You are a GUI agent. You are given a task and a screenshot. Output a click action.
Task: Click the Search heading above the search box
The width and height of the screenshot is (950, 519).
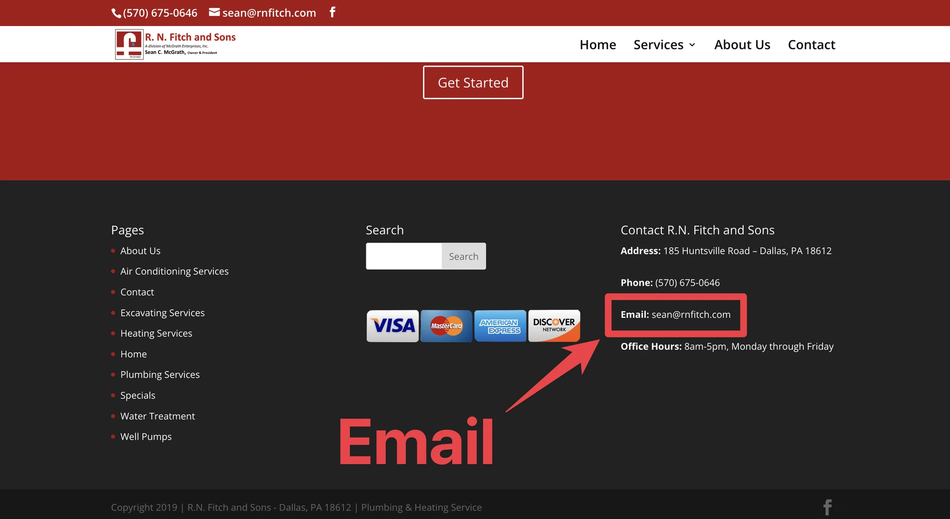point(385,230)
